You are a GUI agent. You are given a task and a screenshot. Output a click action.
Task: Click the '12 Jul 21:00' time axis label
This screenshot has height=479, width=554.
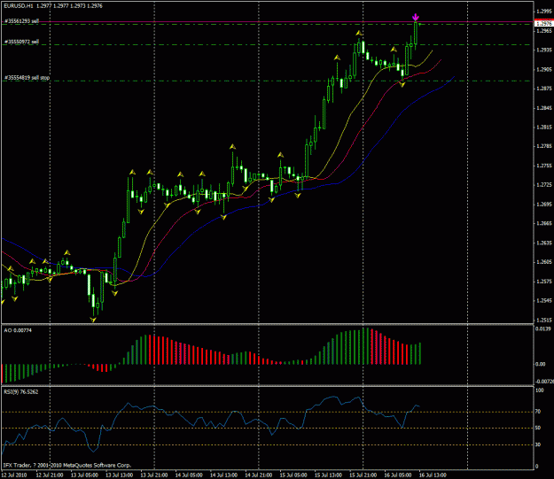[50, 475]
